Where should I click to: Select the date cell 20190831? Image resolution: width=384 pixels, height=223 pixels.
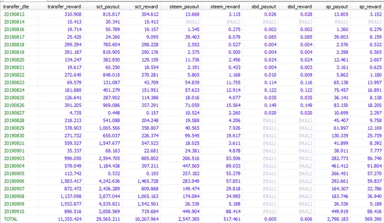click(x=14, y=143)
